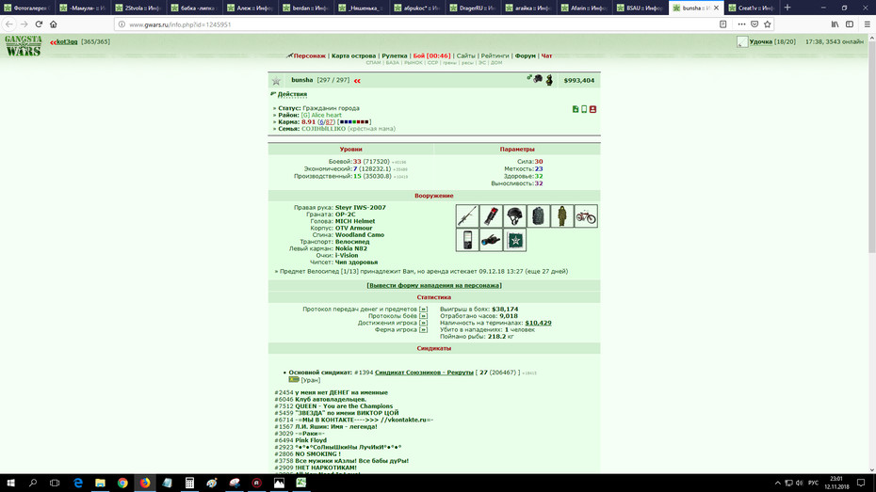Open the Синдикат Союзников - Рекруты link
The image size is (876, 492).
point(424,373)
